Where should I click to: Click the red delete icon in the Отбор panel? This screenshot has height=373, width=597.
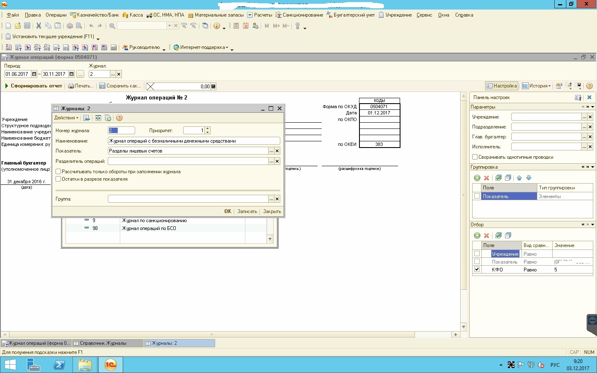pyautogui.click(x=487, y=235)
